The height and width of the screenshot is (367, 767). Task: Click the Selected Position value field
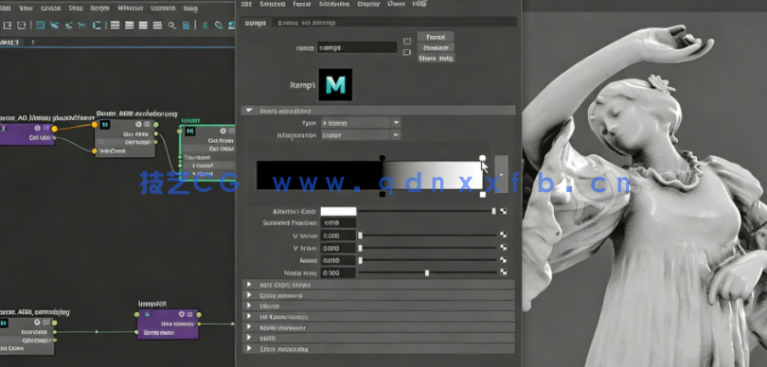tap(338, 223)
